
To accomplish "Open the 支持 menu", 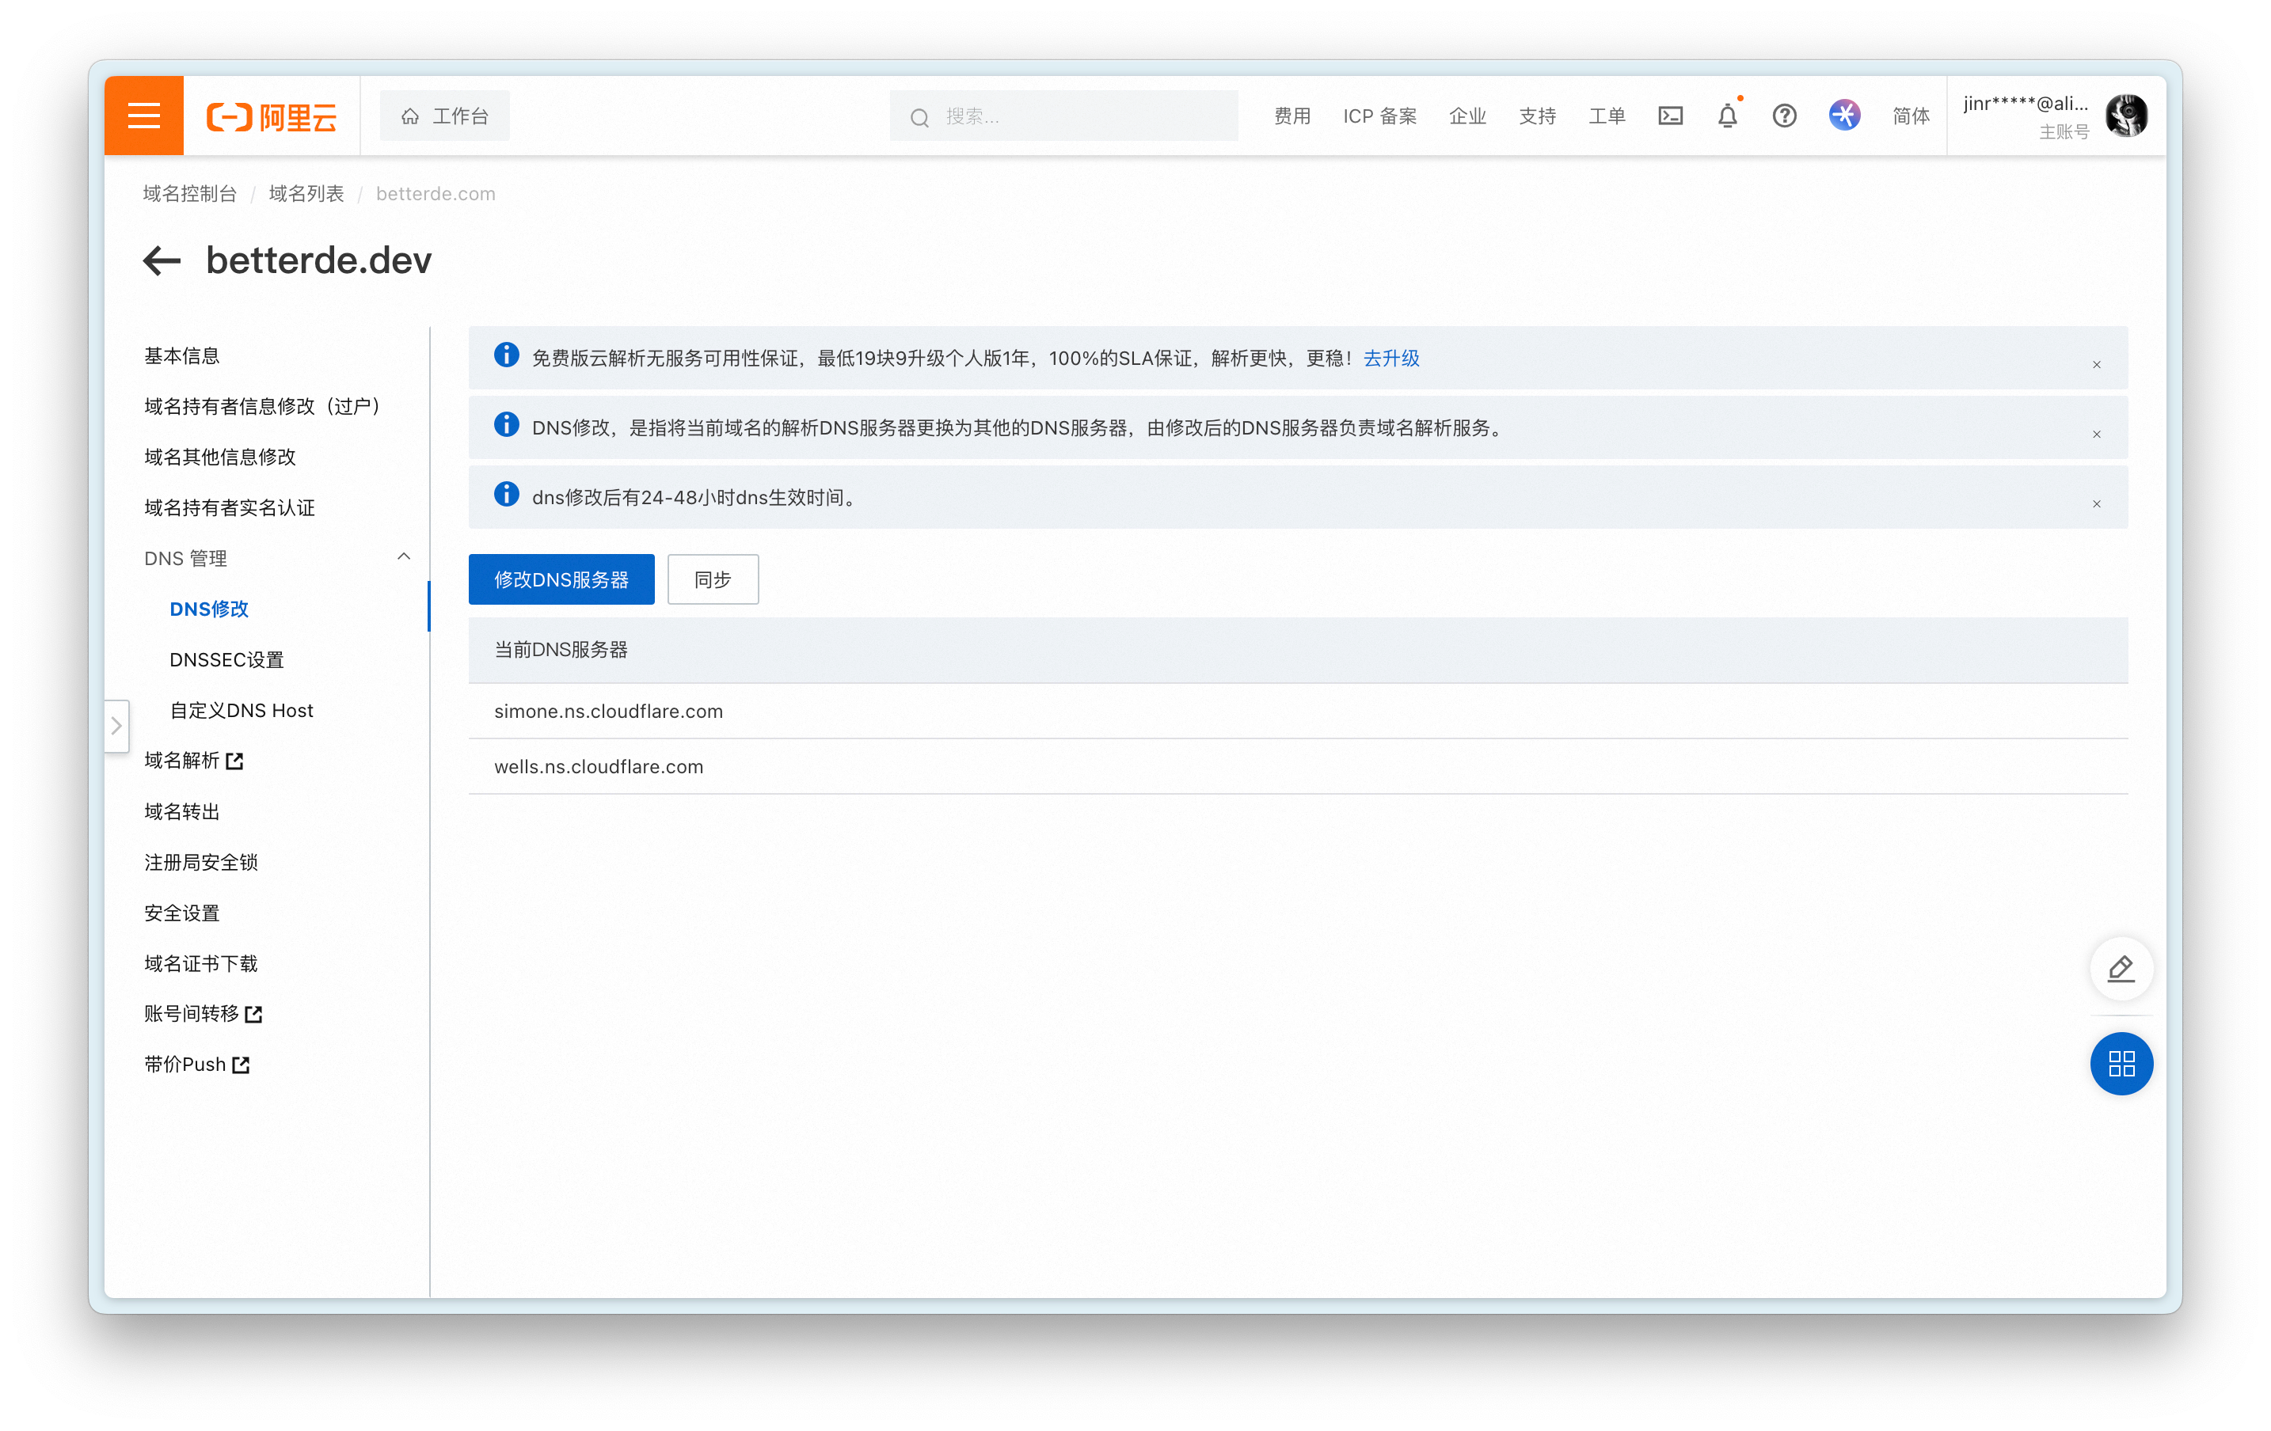I will (x=1537, y=116).
